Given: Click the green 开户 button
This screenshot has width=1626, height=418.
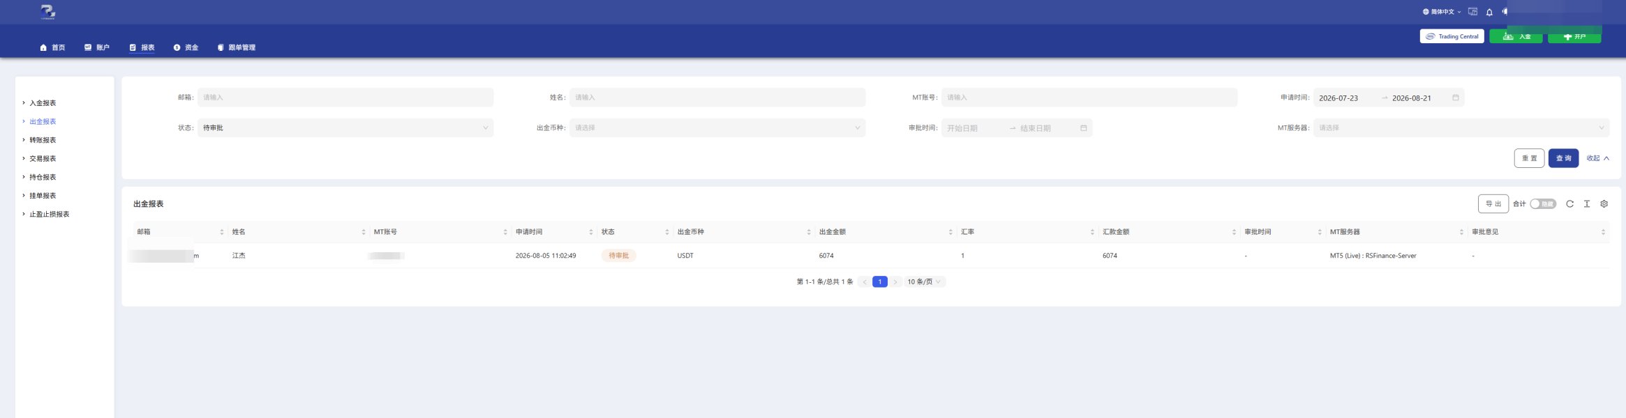Looking at the screenshot, I should click(1574, 36).
